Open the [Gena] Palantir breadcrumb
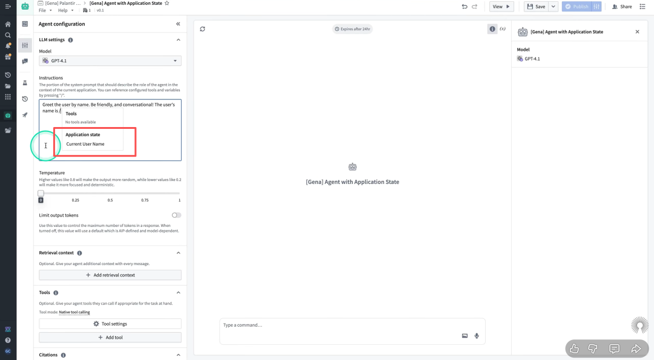 click(x=62, y=4)
